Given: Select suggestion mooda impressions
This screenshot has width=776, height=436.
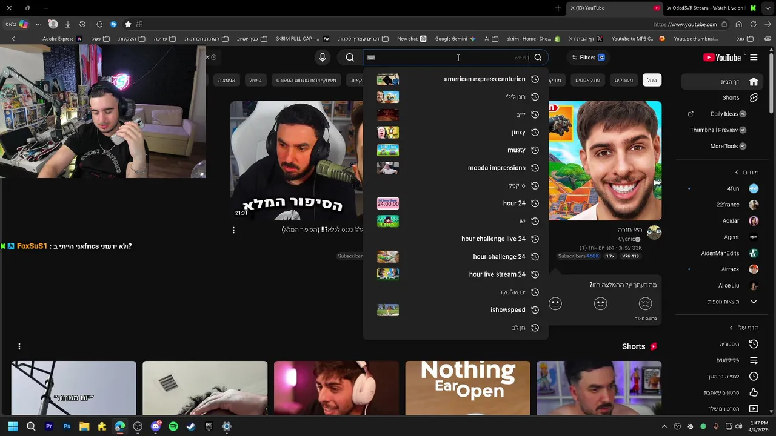Looking at the screenshot, I should 456,168.
